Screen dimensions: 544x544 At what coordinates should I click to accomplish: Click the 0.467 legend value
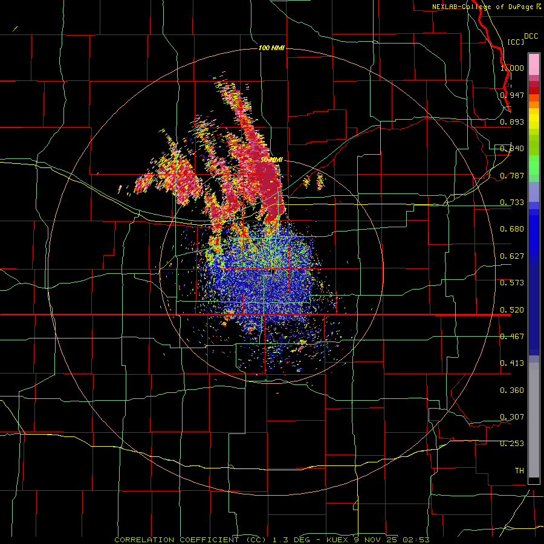tap(512, 337)
